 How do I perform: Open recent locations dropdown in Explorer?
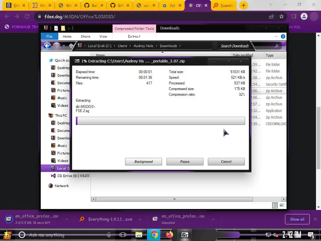click(x=64, y=46)
